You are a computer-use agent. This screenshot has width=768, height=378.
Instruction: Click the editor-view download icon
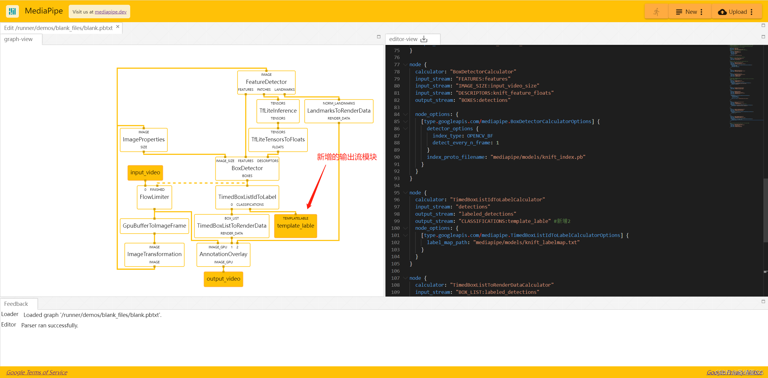click(x=424, y=39)
